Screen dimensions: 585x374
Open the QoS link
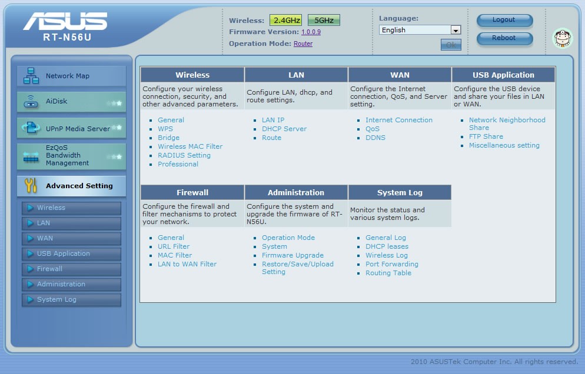tap(373, 129)
